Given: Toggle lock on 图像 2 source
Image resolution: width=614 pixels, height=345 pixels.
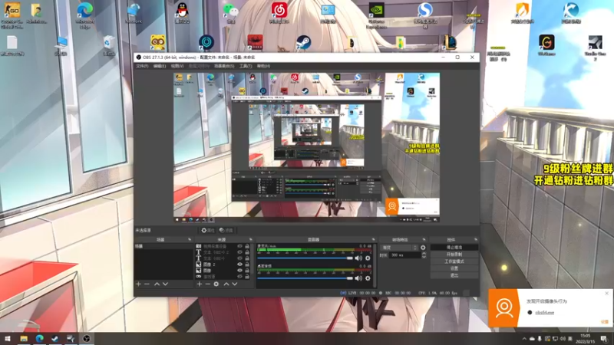Looking at the screenshot, I should point(247,264).
